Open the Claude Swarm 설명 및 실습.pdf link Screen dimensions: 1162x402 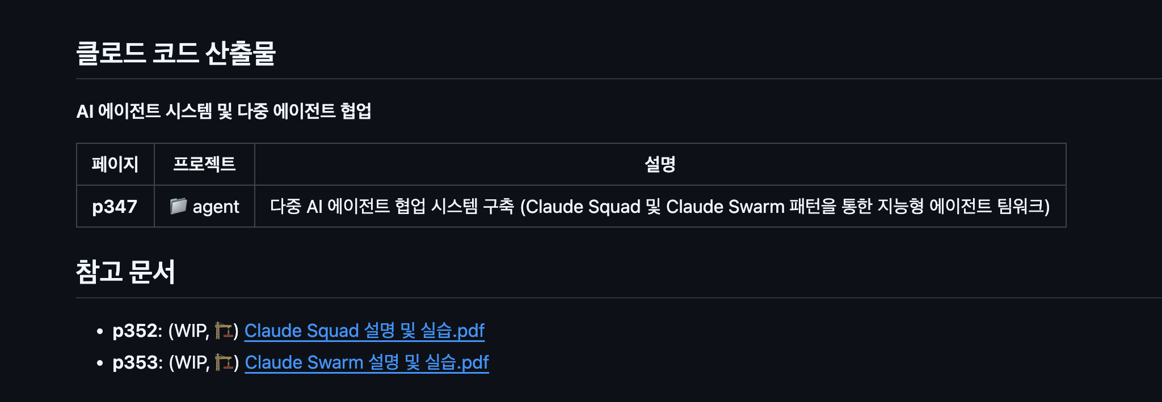[x=367, y=362]
